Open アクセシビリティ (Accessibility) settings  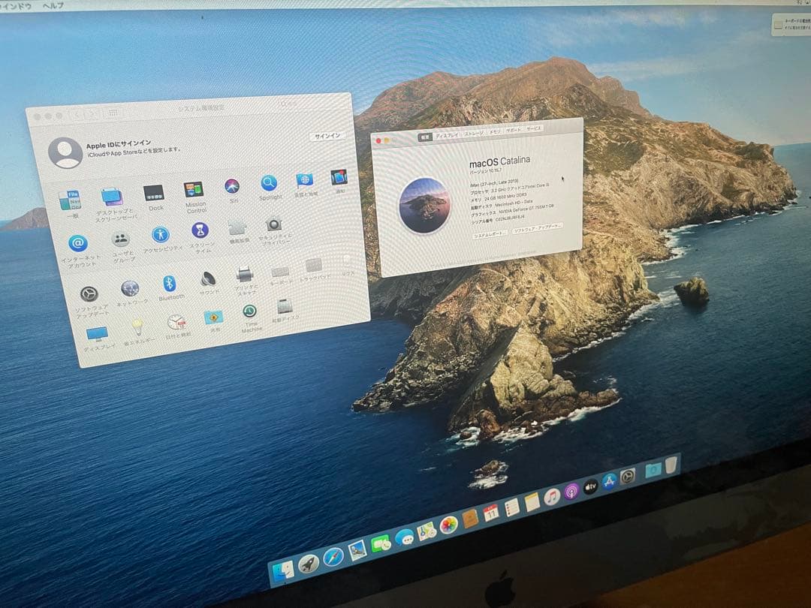[162, 233]
